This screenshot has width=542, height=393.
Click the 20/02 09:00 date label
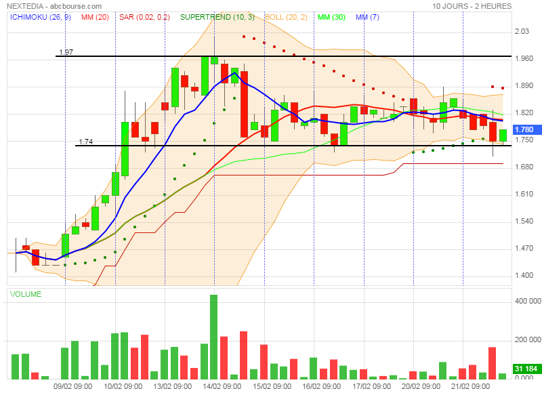[421, 386]
